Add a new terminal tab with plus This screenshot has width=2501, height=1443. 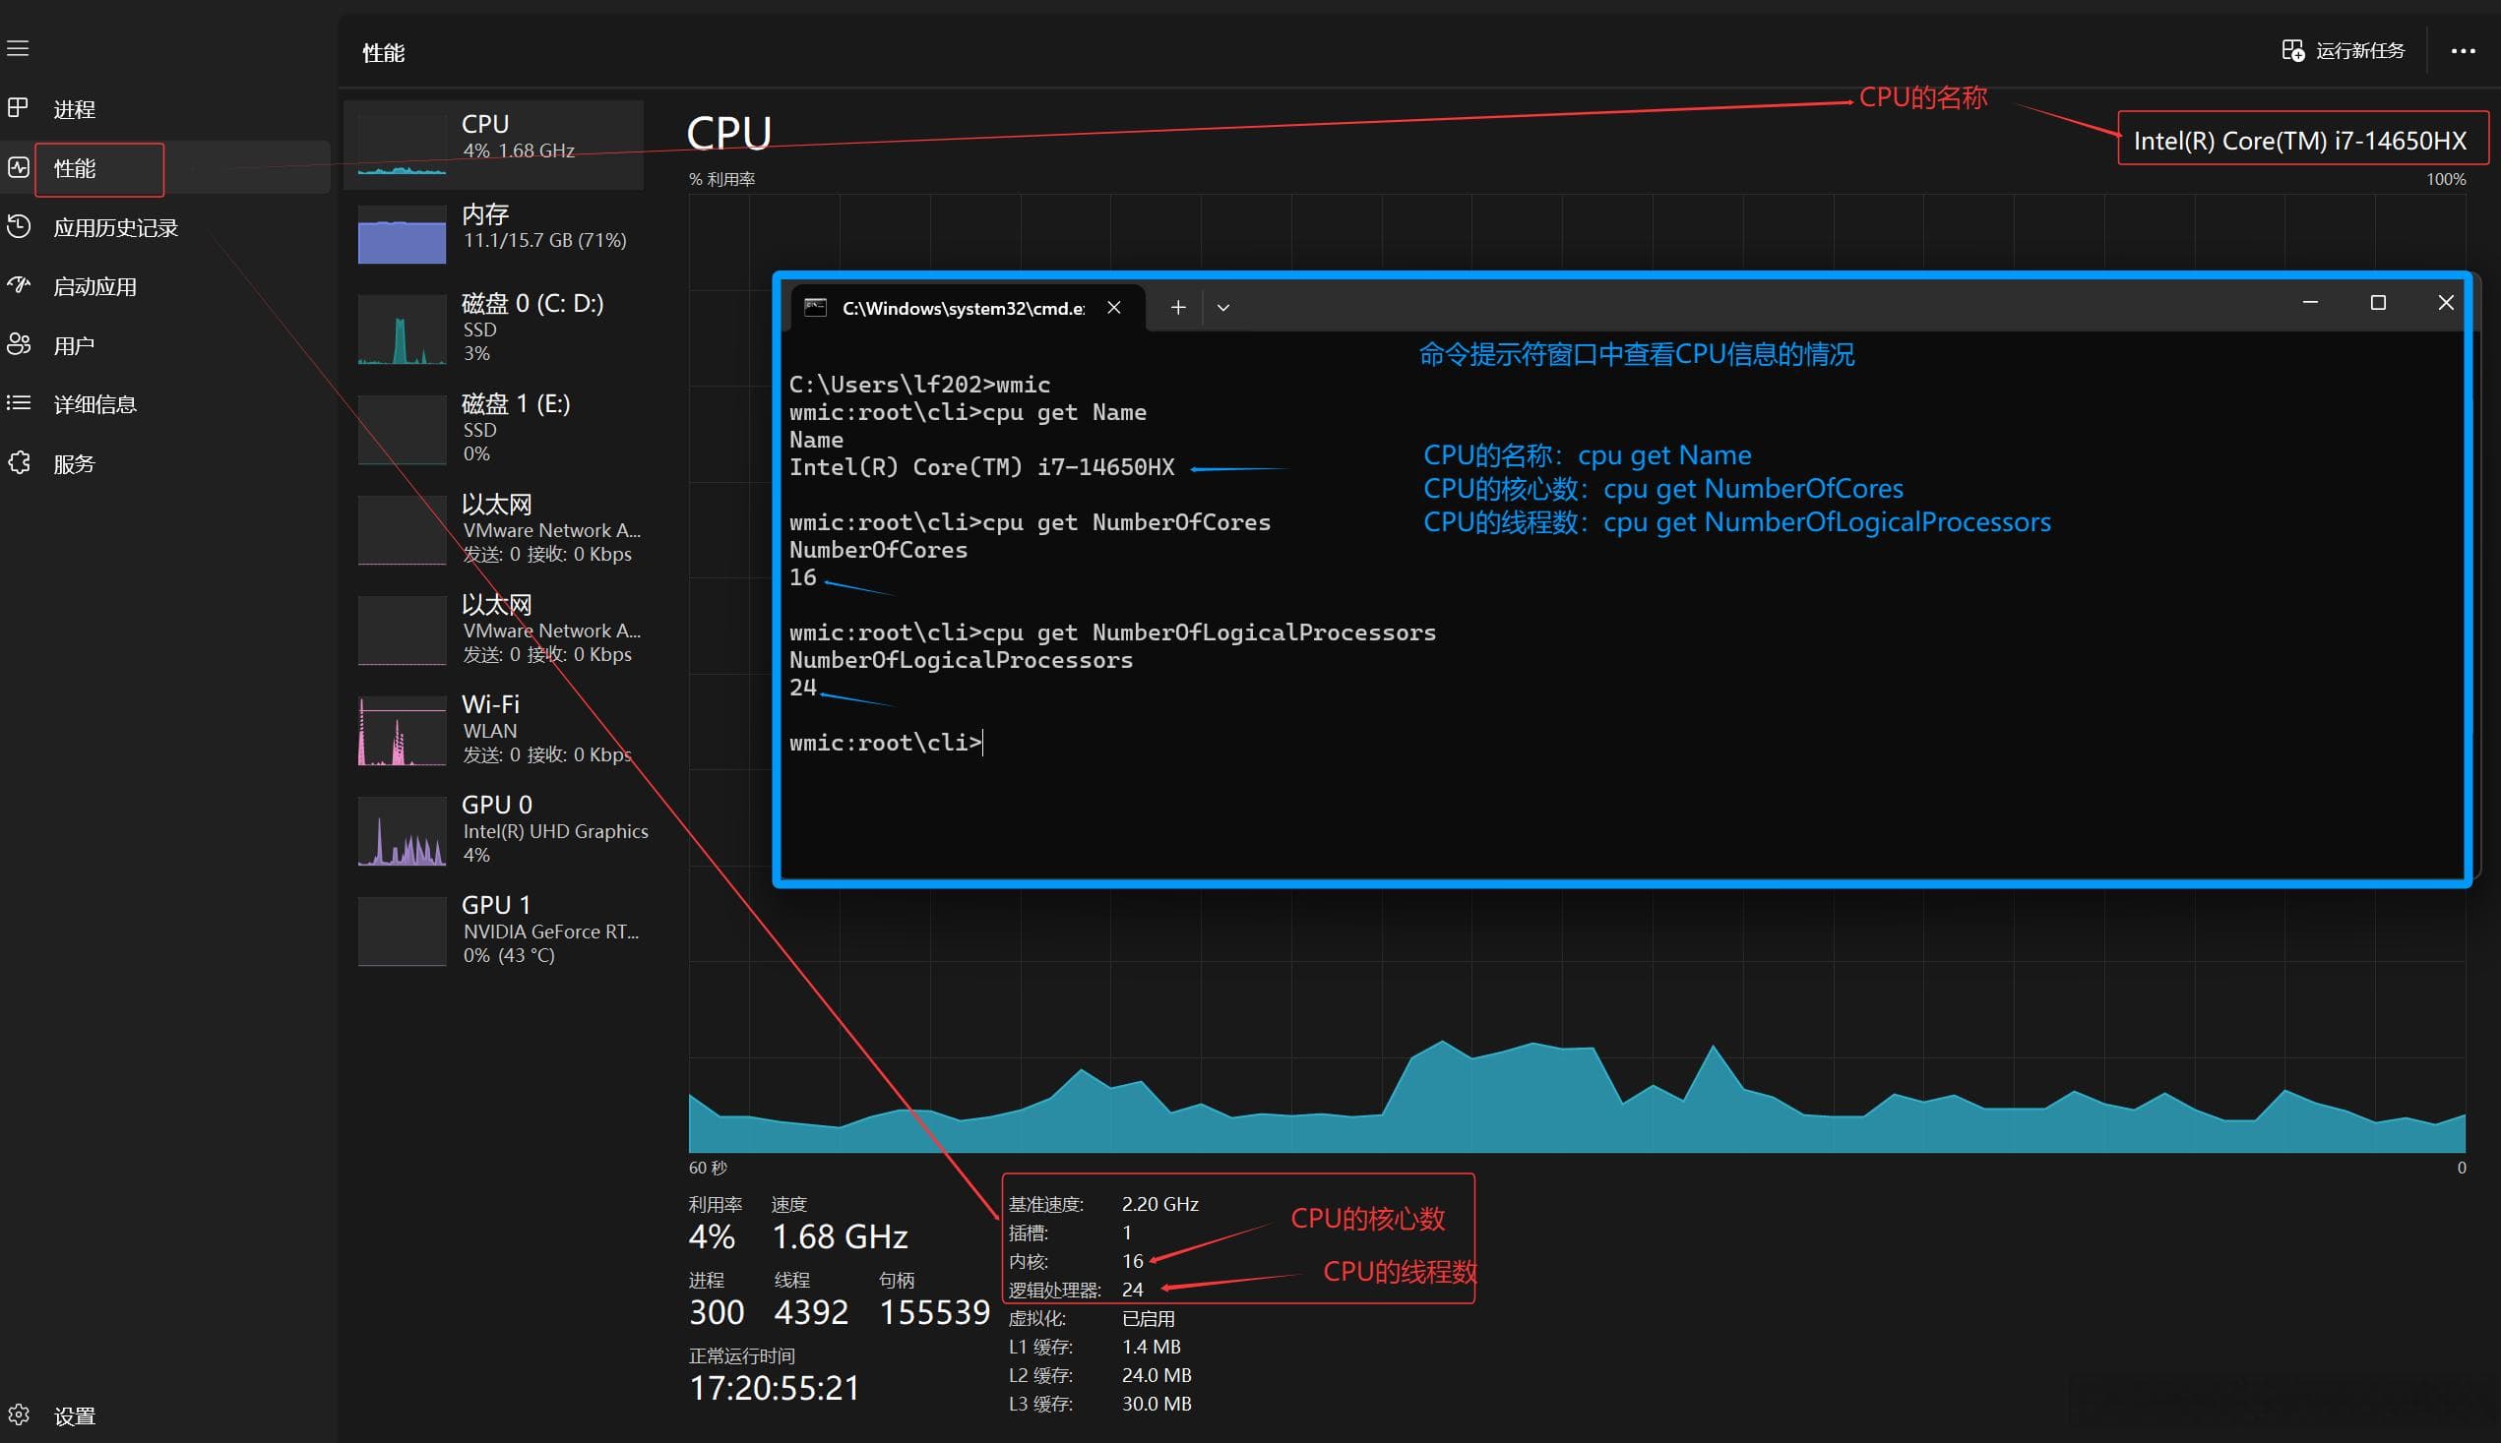coord(1177,307)
